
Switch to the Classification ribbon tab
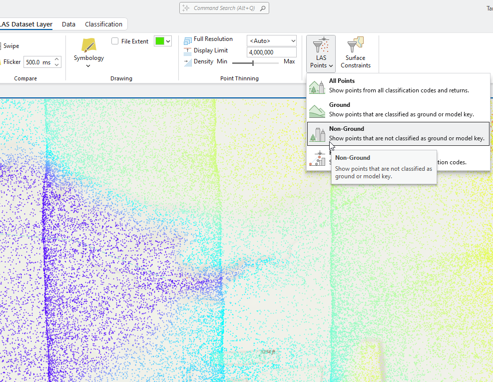pos(103,24)
